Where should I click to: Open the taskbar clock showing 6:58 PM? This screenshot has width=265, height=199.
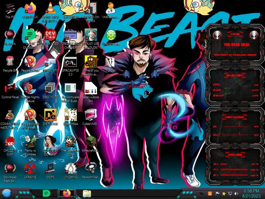tap(251, 193)
